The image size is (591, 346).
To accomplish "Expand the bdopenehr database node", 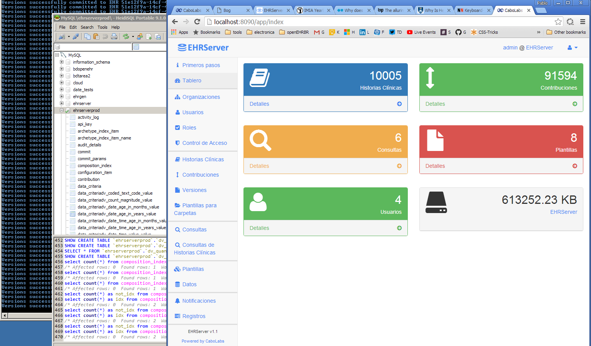I will (x=61, y=69).
